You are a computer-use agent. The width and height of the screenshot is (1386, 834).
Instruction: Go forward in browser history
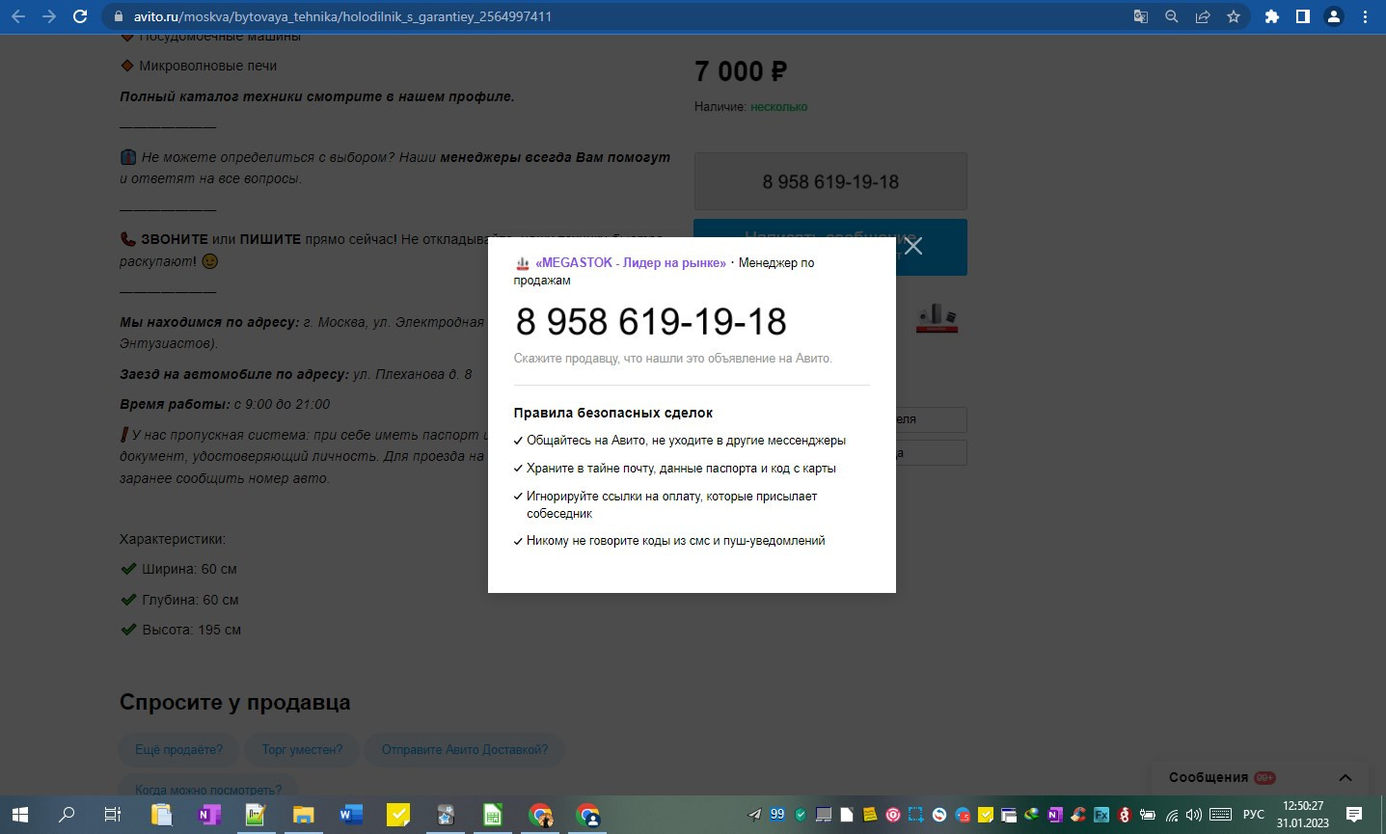(49, 16)
